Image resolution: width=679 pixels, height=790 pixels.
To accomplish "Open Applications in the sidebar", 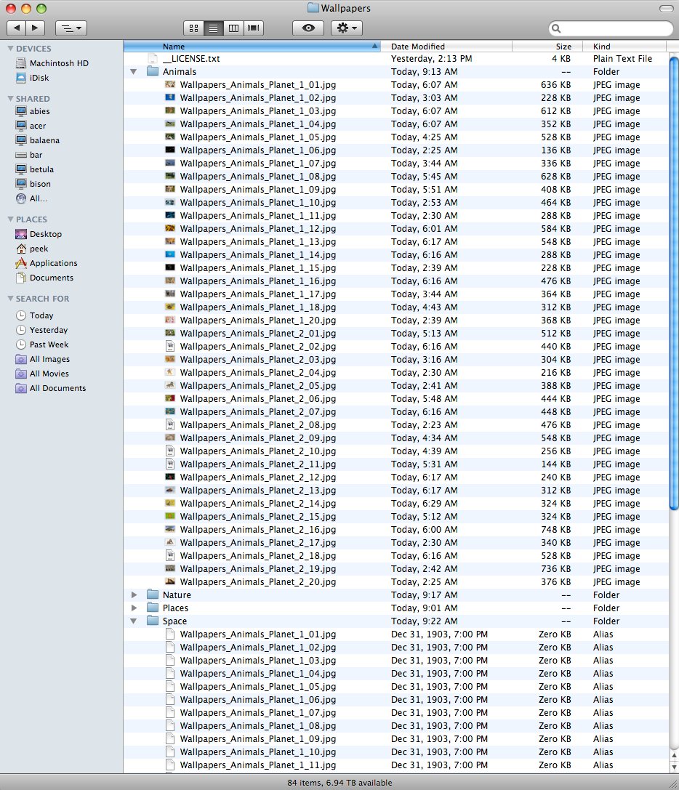I will [x=53, y=263].
